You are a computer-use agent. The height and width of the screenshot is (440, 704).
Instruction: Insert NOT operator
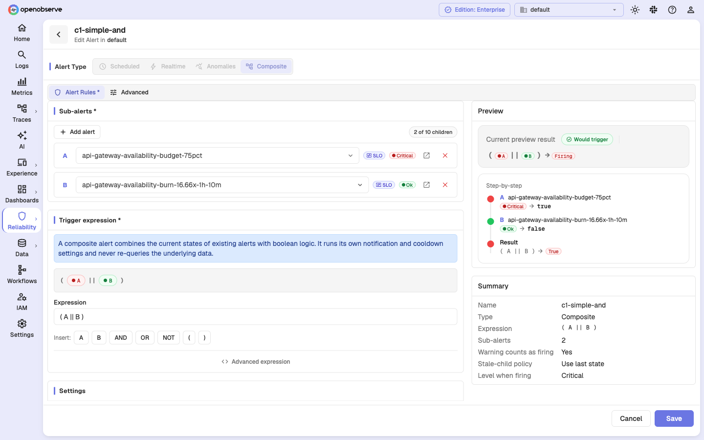(169, 338)
